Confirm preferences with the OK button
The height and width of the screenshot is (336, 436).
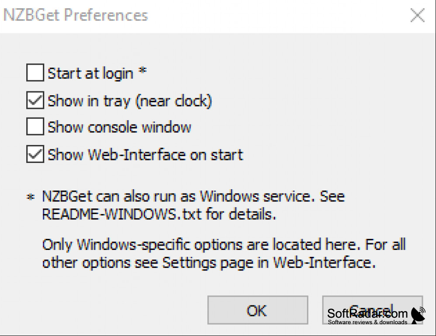point(258,310)
